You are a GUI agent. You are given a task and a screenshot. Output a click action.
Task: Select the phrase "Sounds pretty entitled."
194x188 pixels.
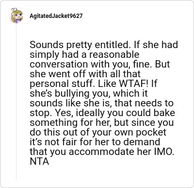(x=80, y=45)
